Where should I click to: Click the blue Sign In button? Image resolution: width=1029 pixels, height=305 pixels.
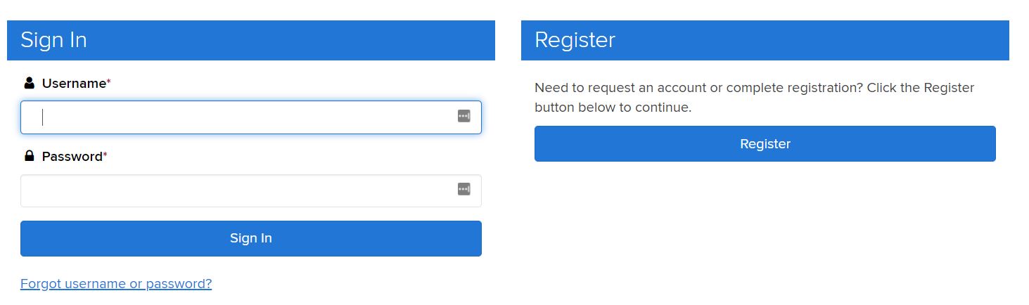point(251,238)
